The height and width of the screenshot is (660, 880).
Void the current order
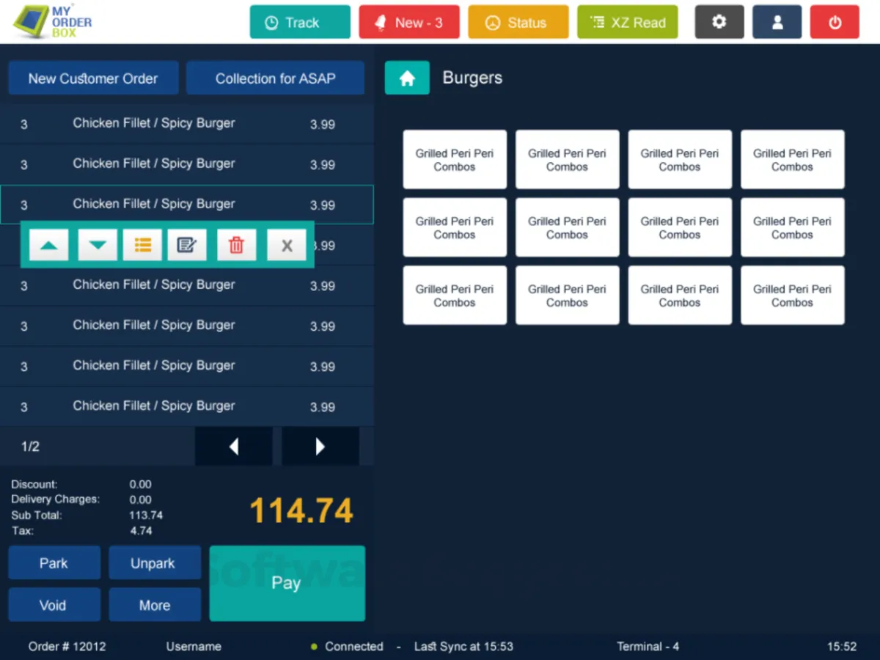(x=54, y=605)
